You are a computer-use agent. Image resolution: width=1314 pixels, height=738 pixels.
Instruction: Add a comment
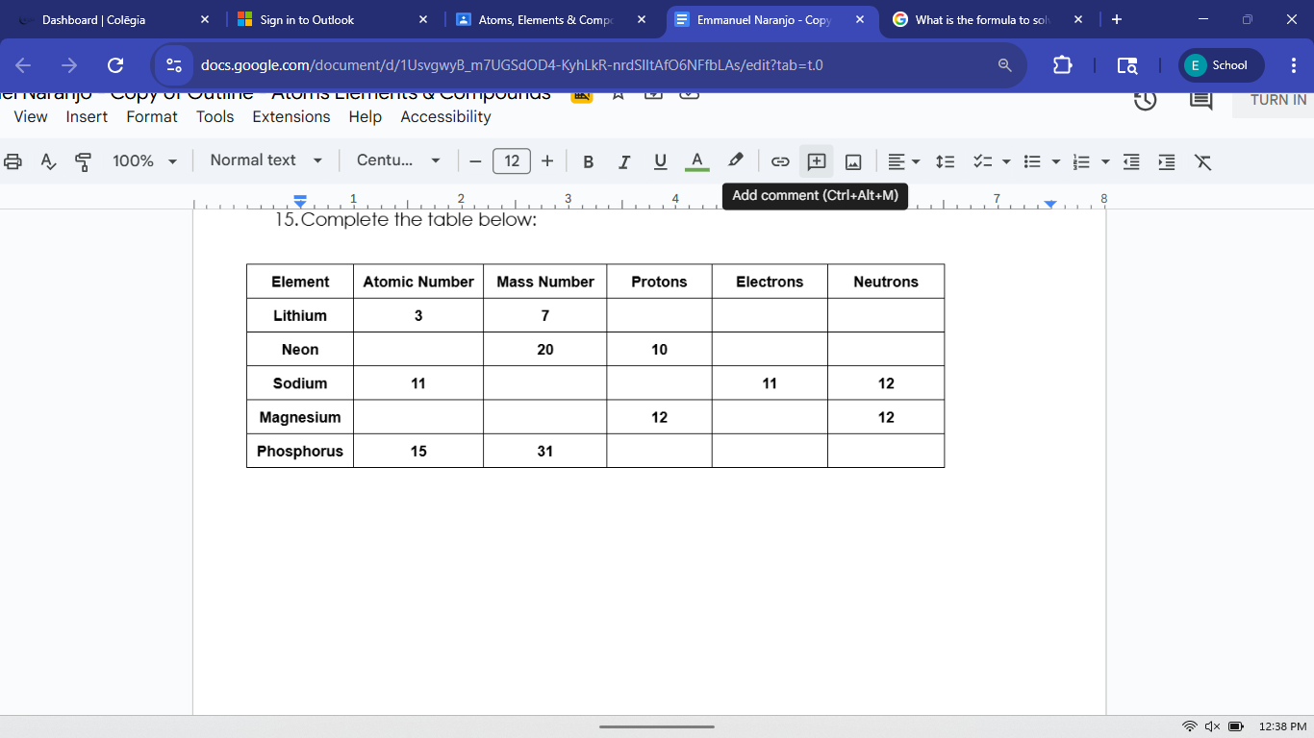click(x=816, y=160)
